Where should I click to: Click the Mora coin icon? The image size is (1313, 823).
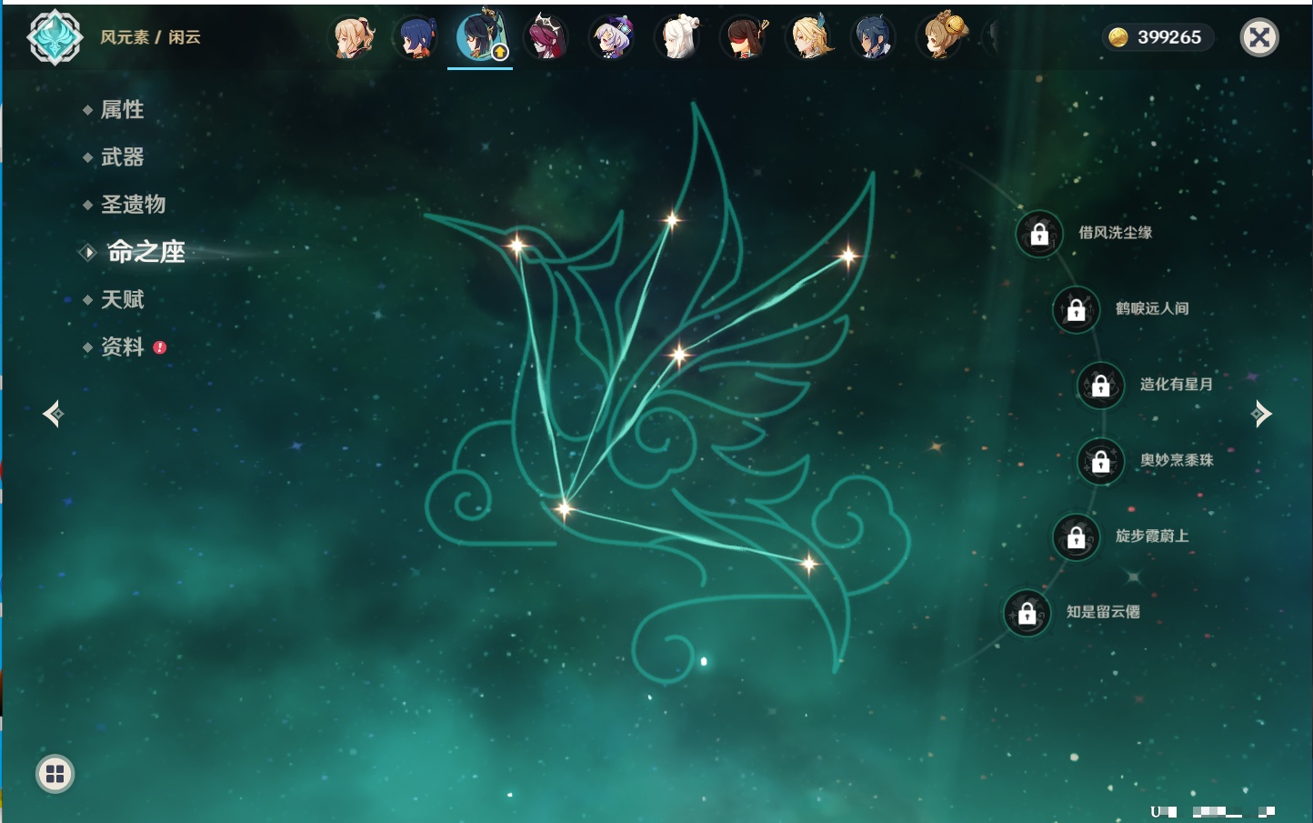pos(1118,37)
